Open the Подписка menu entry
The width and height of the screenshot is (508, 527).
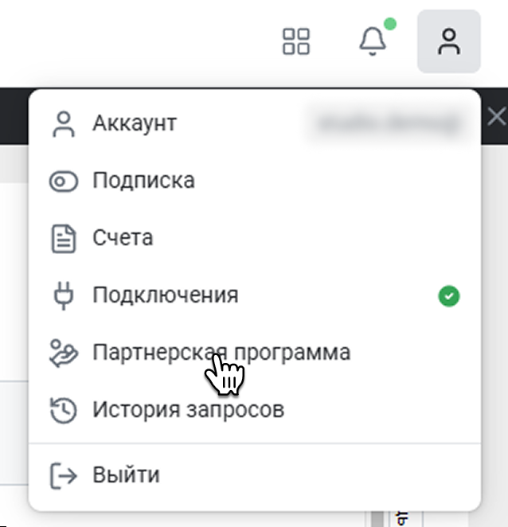click(143, 181)
